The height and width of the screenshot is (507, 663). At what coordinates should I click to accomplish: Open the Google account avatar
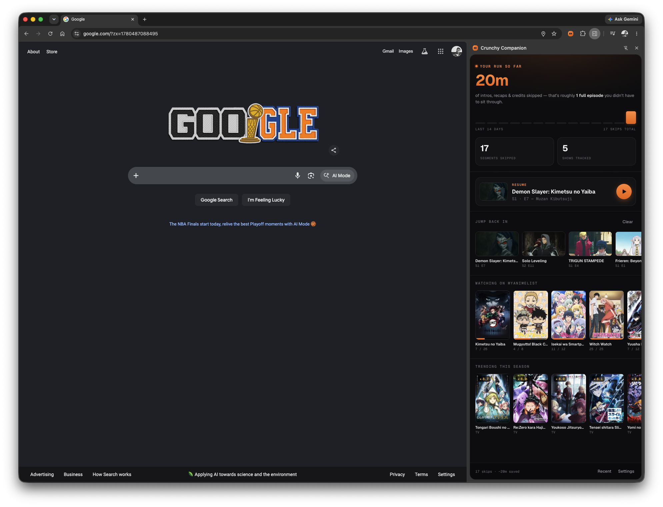point(457,51)
